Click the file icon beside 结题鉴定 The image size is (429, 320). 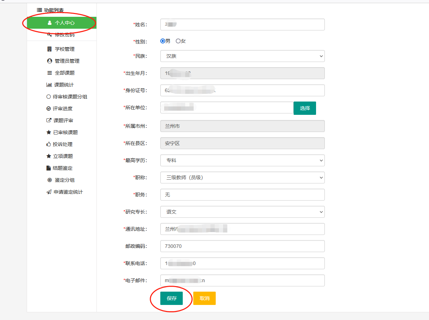(49, 168)
